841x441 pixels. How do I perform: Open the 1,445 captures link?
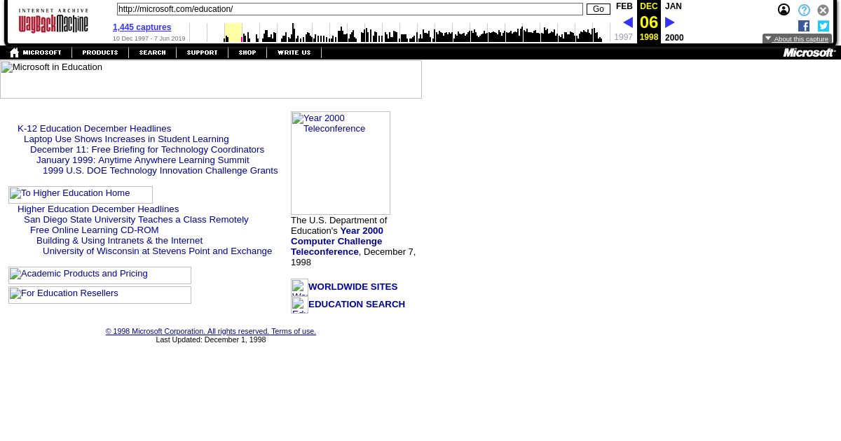tap(142, 27)
